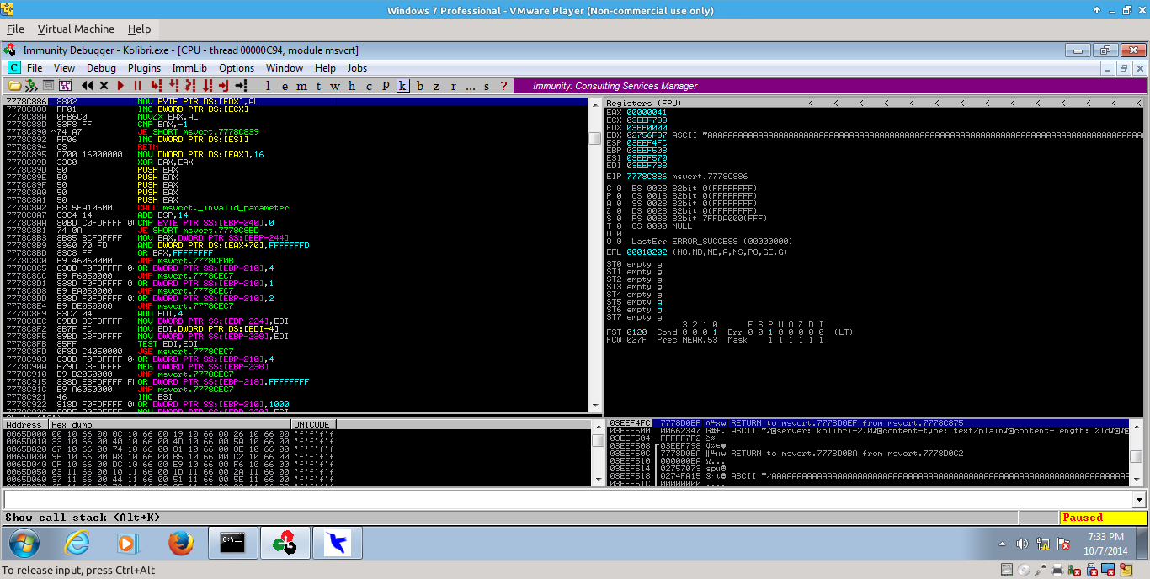
Task: Open Windows list with 'w' button
Action: (335, 86)
